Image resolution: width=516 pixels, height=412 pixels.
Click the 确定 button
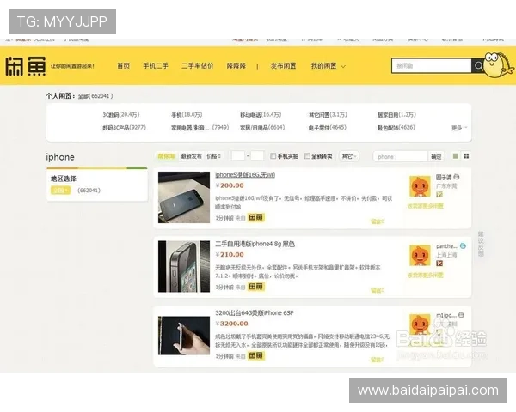(x=436, y=157)
